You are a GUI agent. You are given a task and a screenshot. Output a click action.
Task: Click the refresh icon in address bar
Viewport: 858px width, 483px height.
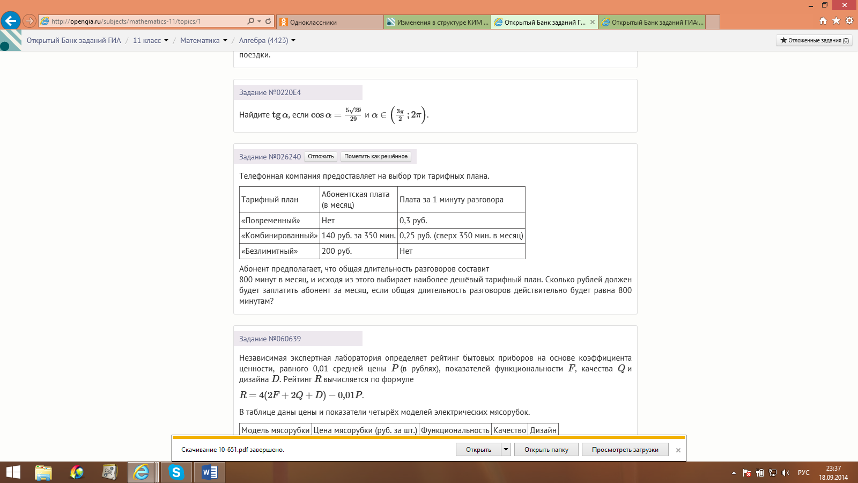click(268, 21)
